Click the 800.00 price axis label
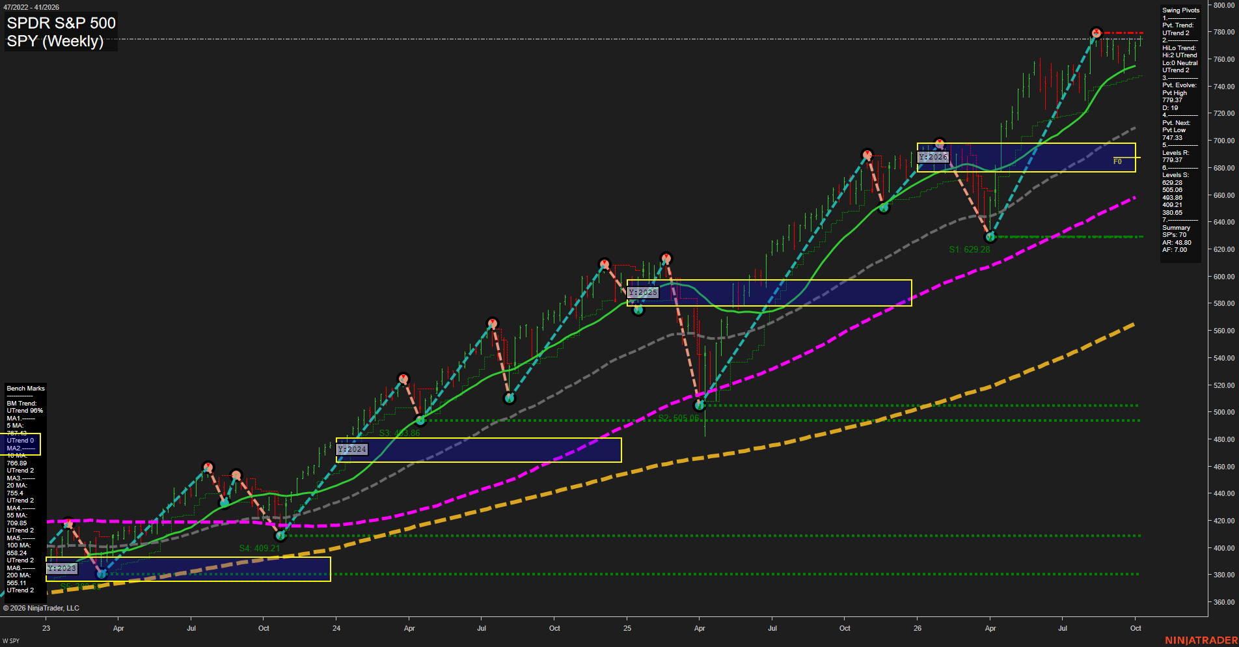Viewport: 1239px width, 647px height. point(1224,5)
